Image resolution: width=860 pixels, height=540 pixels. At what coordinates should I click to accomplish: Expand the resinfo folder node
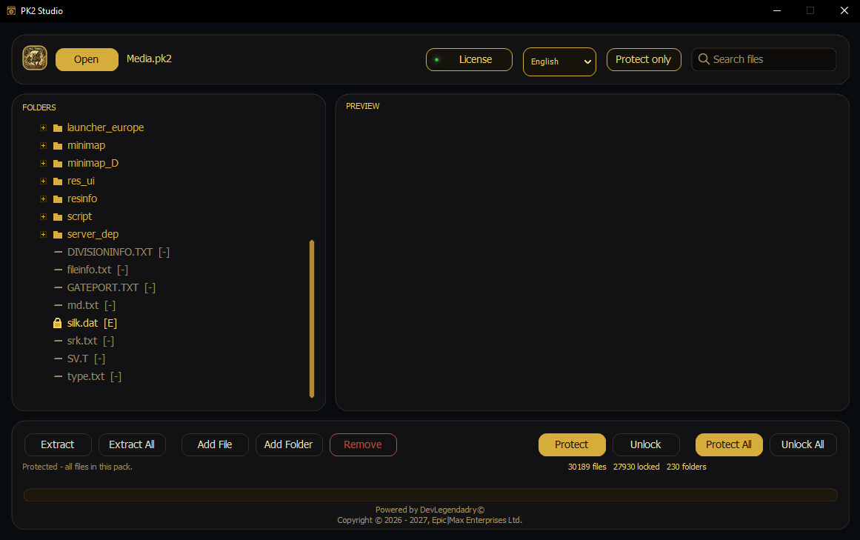[x=43, y=199]
